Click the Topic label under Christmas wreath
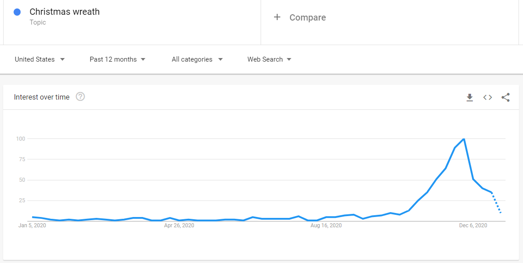 click(38, 22)
